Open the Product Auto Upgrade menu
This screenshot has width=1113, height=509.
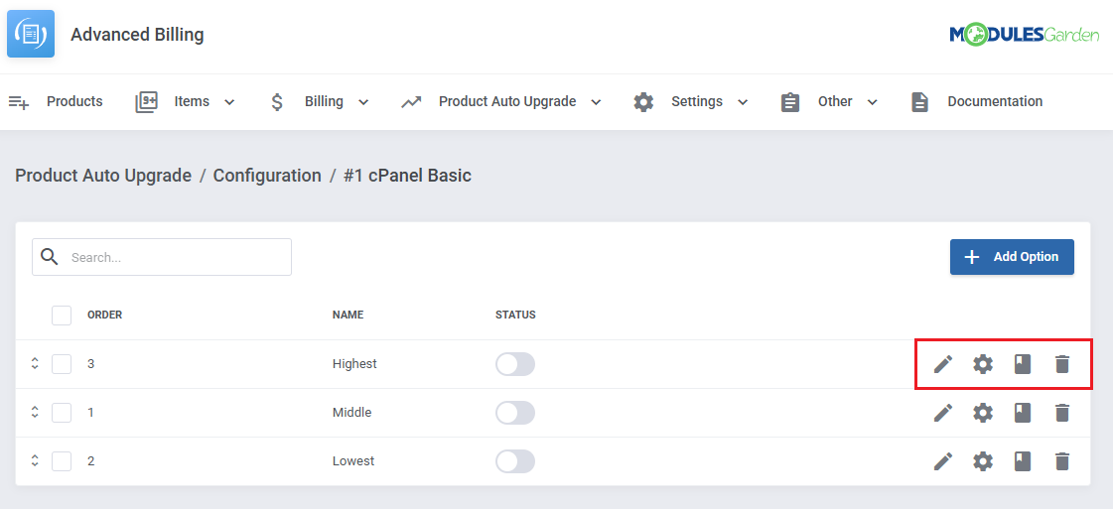coord(507,101)
